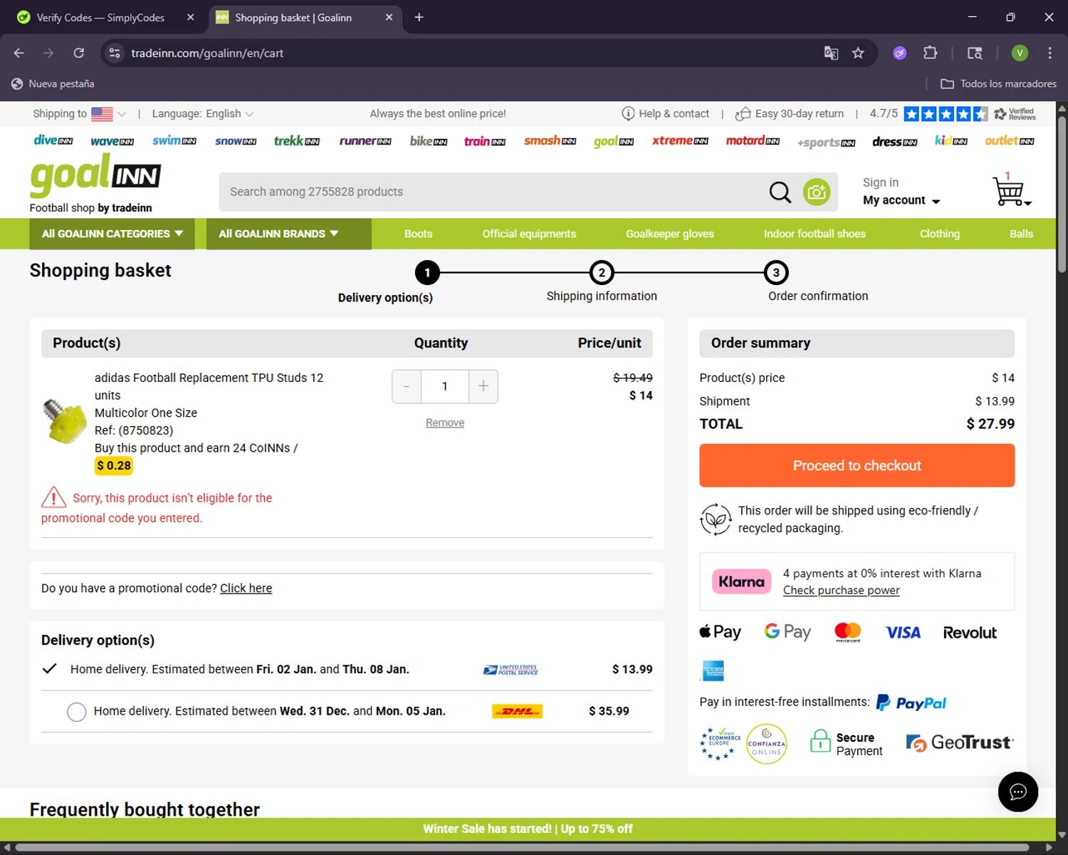The width and height of the screenshot is (1068, 855).
Task: Open the Boots category
Action: [418, 234]
